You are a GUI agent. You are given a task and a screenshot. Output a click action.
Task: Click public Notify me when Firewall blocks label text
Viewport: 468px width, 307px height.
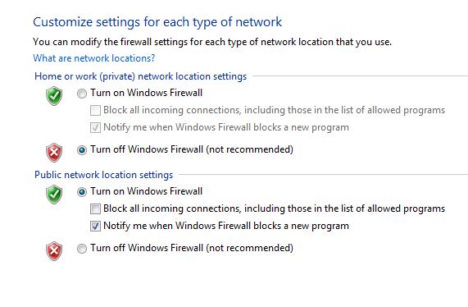coord(226,226)
